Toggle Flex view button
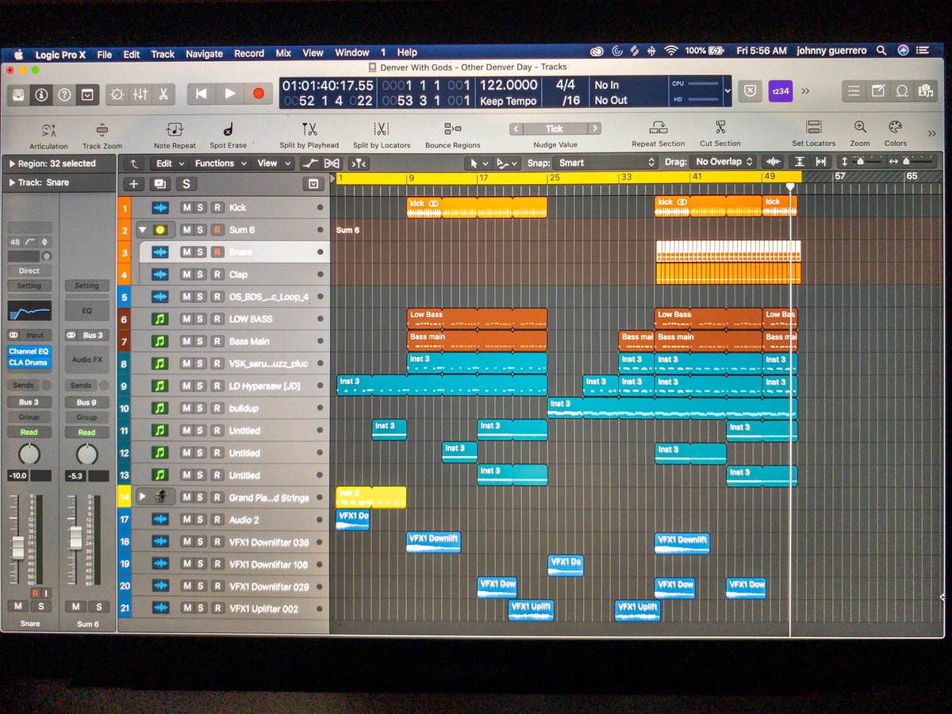Viewport: 952px width, 714px height. click(x=332, y=163)
